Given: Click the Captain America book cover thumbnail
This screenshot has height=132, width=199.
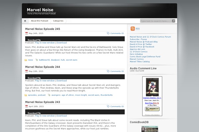Looking at the screenshot, I should 152,87.
